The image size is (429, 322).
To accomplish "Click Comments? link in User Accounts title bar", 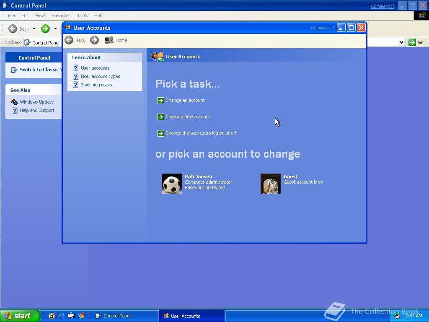I will point(322,28).
